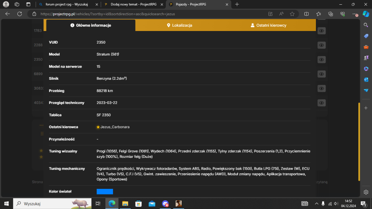The width and height of the screenshot is (372, 209).
Task: Open sidebar settings gear
Action: pyautogui.click(x=366, y=192)
